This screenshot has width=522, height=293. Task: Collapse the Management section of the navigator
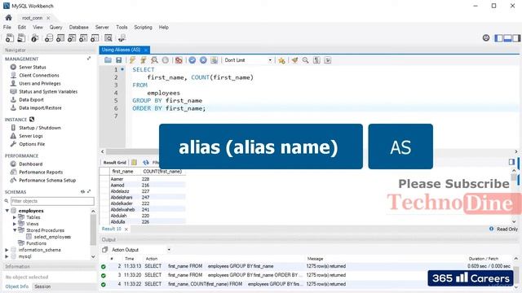[89, 59]
